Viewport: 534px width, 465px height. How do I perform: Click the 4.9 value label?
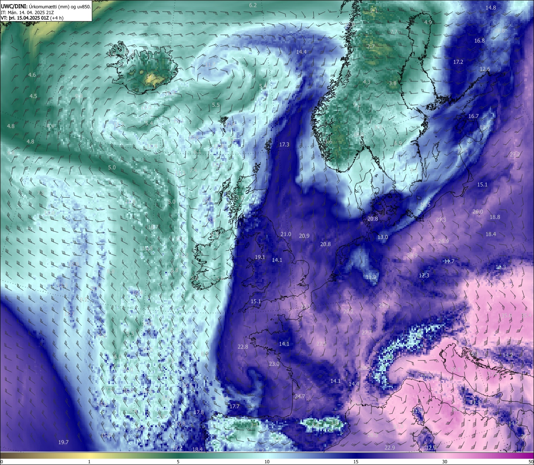[428, 22]
